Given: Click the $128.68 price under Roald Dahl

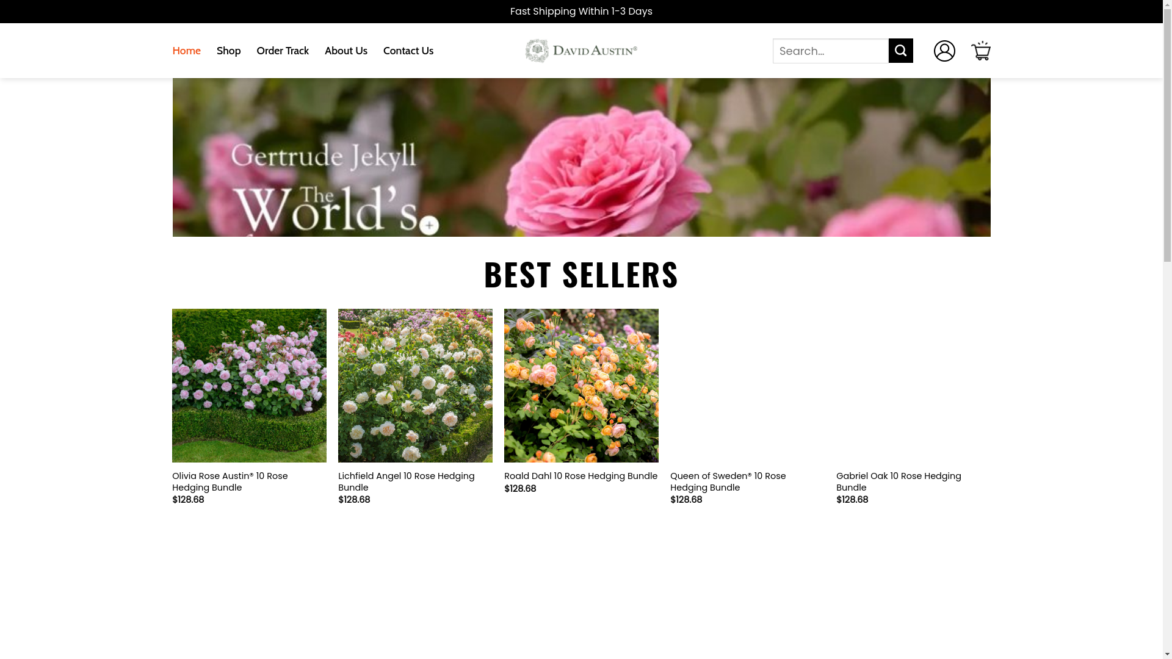Looking at the screenshot, I should click(x=520, y=489).
